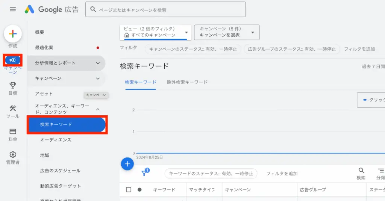Open the クリック metric selector
The image size is (385, 201).
371,100
